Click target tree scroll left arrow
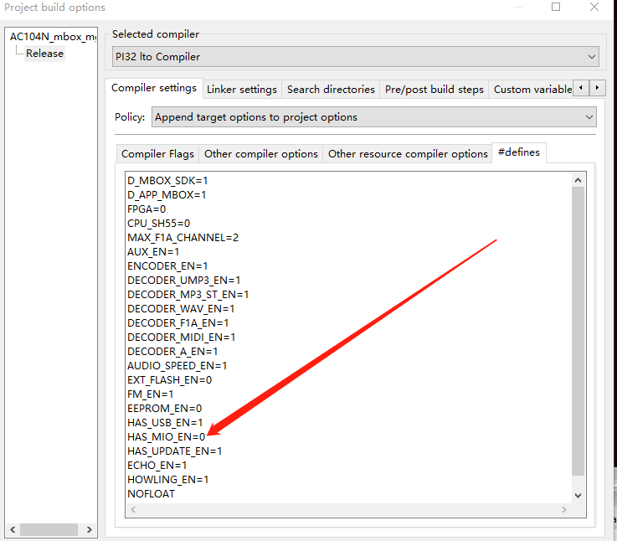This screenshot has width=617, height=541. point(13,529)
